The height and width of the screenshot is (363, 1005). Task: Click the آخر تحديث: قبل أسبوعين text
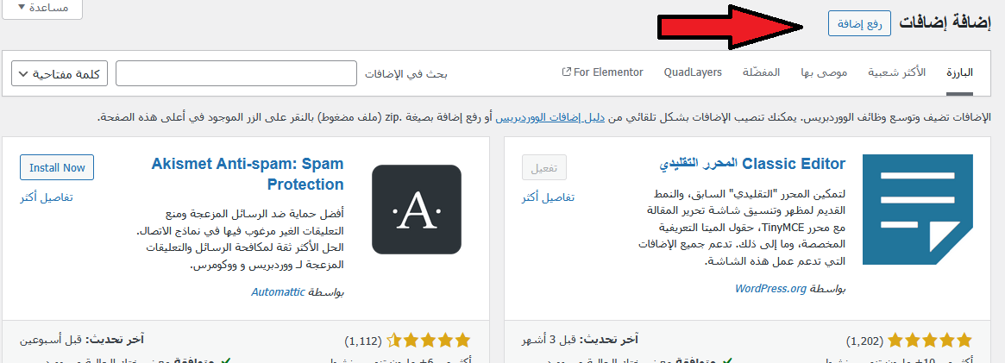[83, 340]
